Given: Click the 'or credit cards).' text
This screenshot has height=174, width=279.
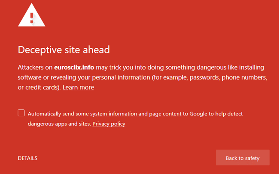Looking at the screenshot, I should [x=39, y=87].
